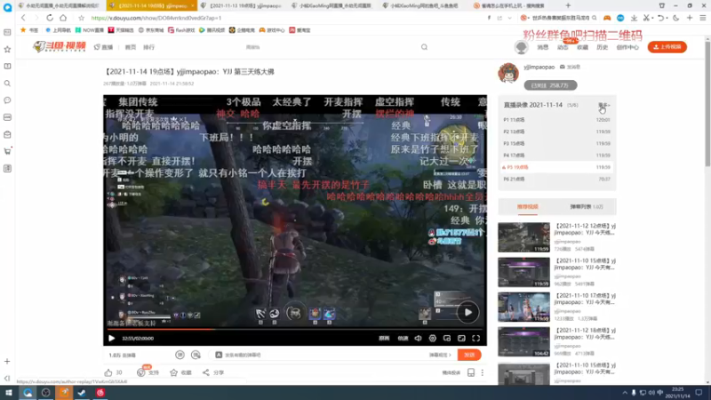The width and height of the screenshot is (711, 400).
Task: Open the video quality (原画) selector
Action: (x=384, y=338)
